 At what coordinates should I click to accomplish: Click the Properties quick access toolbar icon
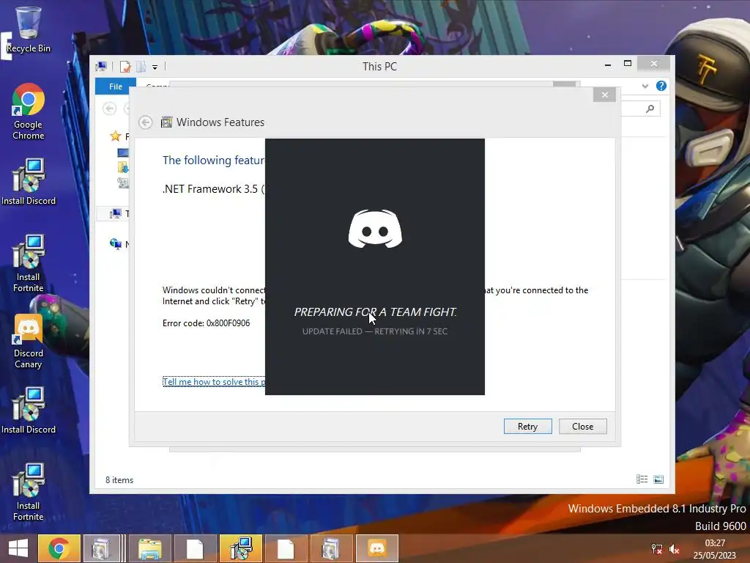(125, 67)
